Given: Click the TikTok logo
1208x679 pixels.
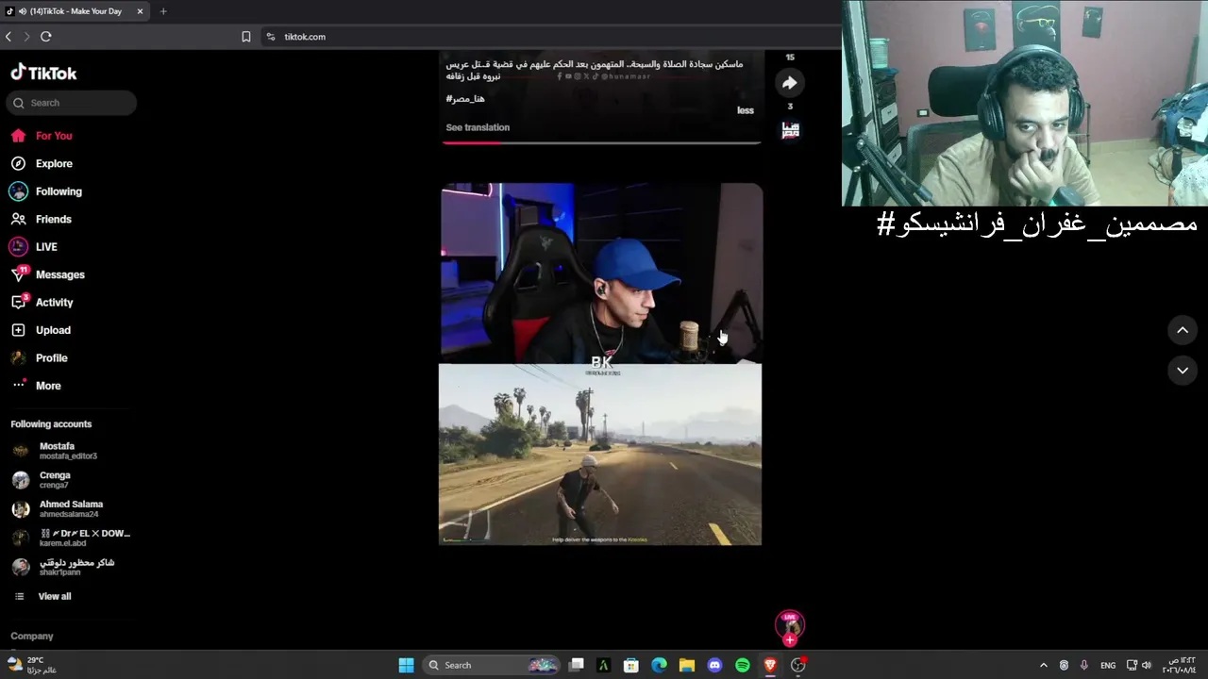Looking at the screenshot, I should [x=43, y=73].
